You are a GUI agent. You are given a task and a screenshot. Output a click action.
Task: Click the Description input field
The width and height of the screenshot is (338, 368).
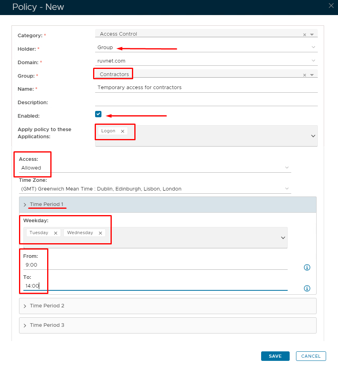click(206, 102)
